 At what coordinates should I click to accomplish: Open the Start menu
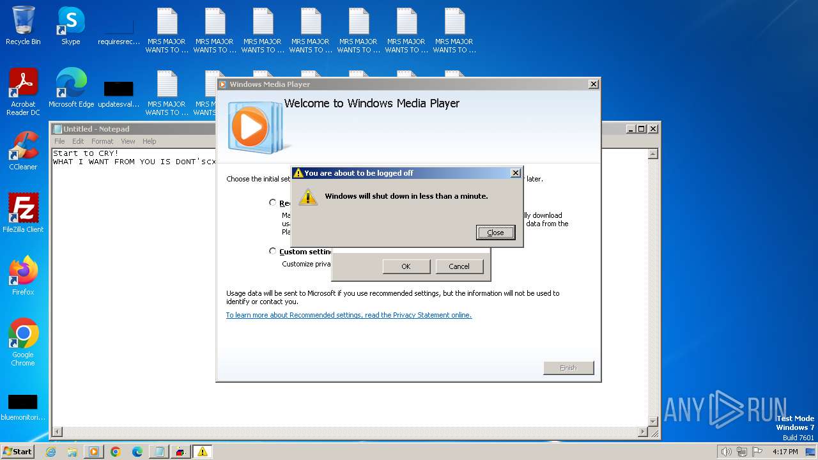[17, 451]
